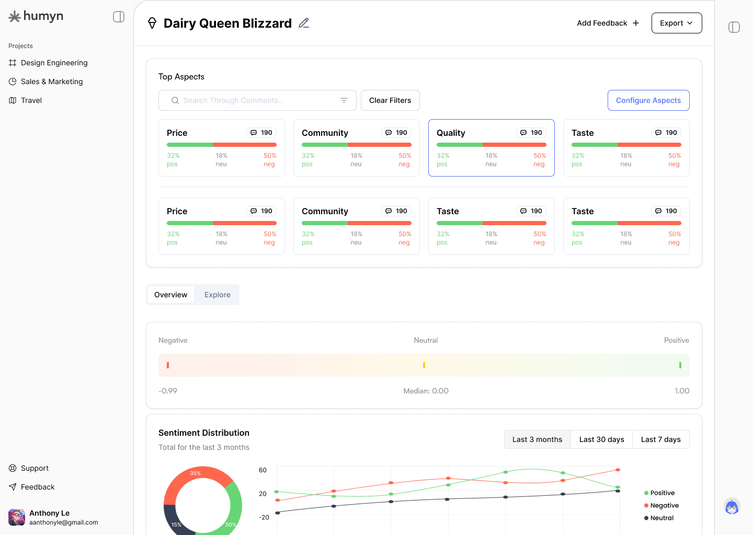The image size is (753, 535).
Task: Click the search magnifier icon
Action: click(175, 100)
